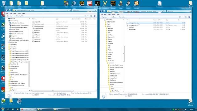Select dinput8.dll icon in zip window
Viewport: 197px width, 111px height.
click(33, 22)
